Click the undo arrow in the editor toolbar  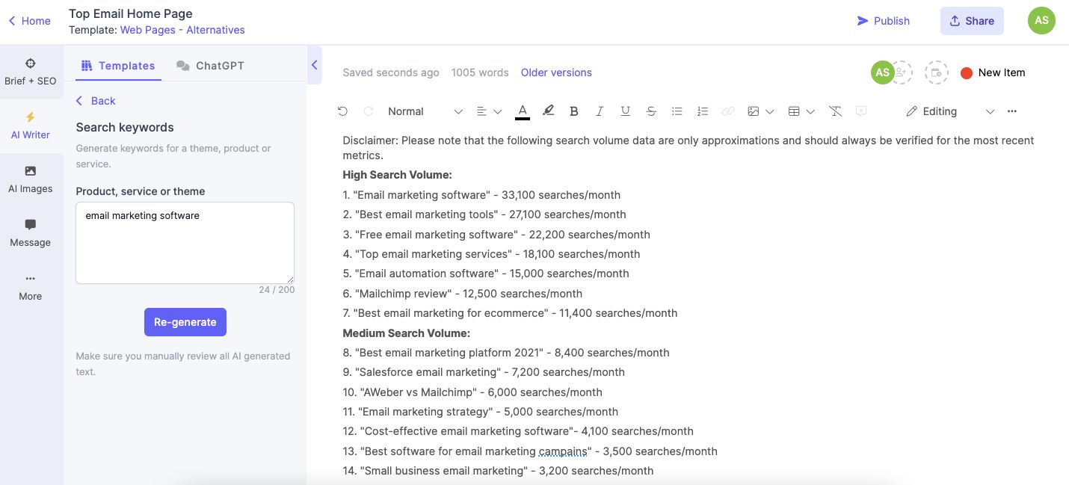click(342, 111)
